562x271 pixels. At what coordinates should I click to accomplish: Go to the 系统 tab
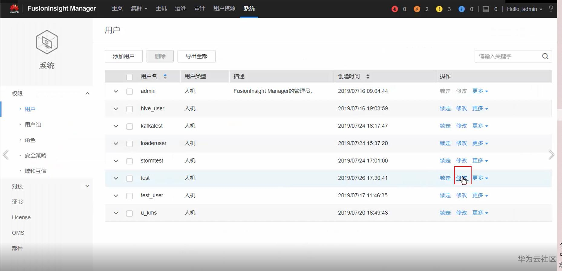click(x=249, y=8)
